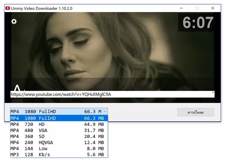Minimize the Ummy Video Downloader window
The height and width of the screenshot is (161, 225).
[x=181, y=8]
